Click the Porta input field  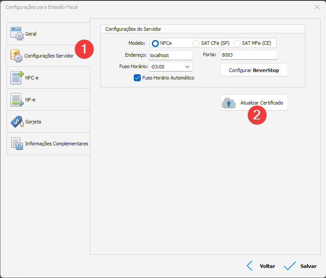[249, 55]
